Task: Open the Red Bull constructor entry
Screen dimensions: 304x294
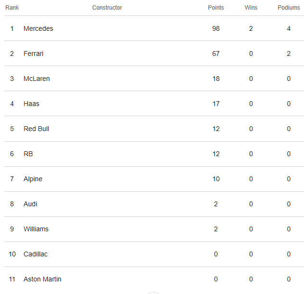Action: [37, 129]
